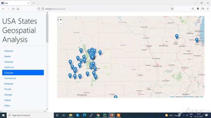
Task: Open a new browser tab
Action: [34, 3]
